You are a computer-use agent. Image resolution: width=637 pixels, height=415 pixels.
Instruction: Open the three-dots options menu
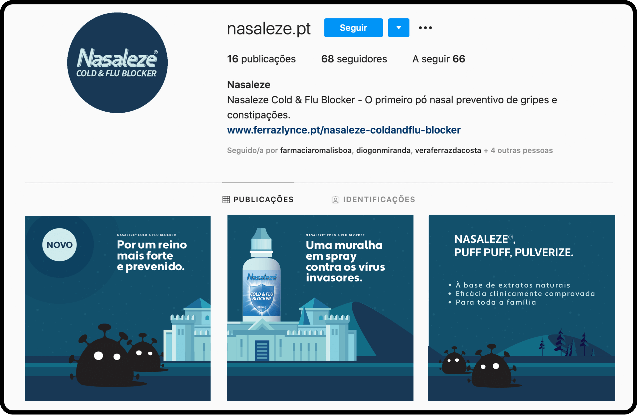[x=425, y=28]
